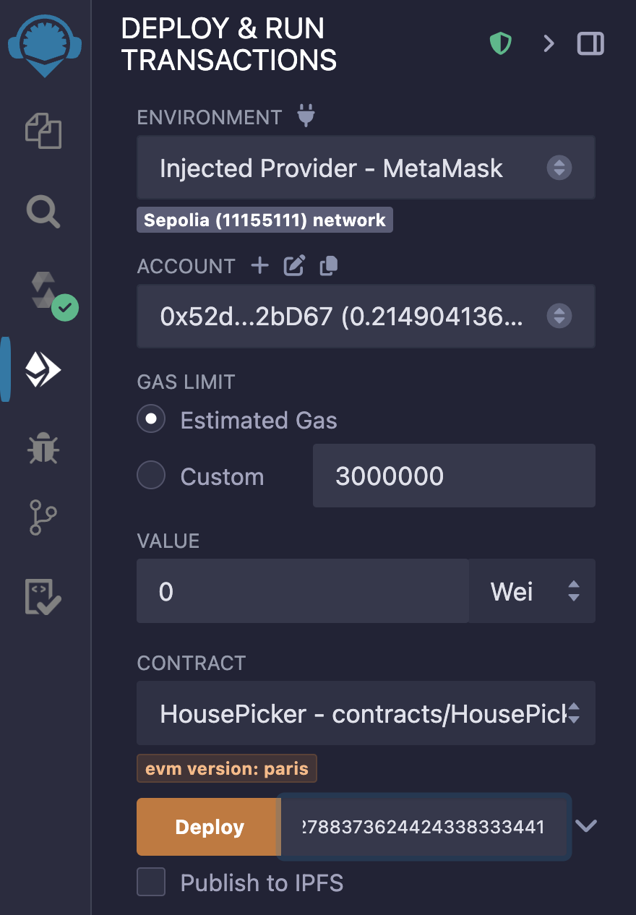Click the custom gas limit input field
Viewport: 636px width, 915px height.
click(453, 476)
